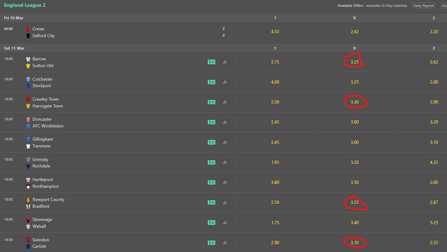447x252 pixels.
Task: Click the Salford City shirt icon
Action: pyautogui.click(x=28, y=36)
